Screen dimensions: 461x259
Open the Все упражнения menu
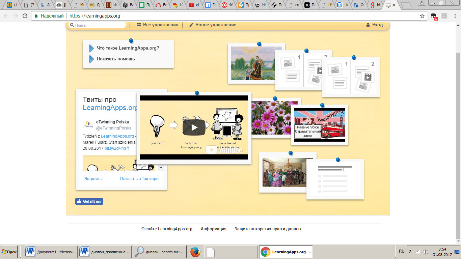(157, 25)
